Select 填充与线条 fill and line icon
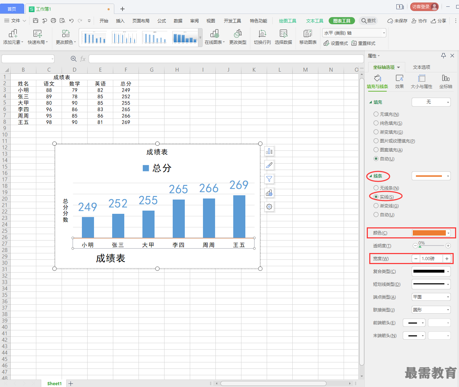 (377, 82)
